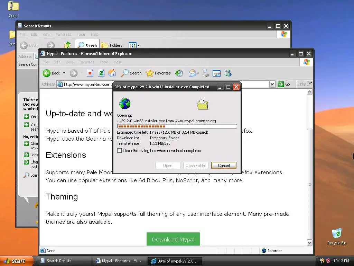Open the Recycle Bin on desktop
The height and width of the screenshot is (266, 354).
[337, 237]
